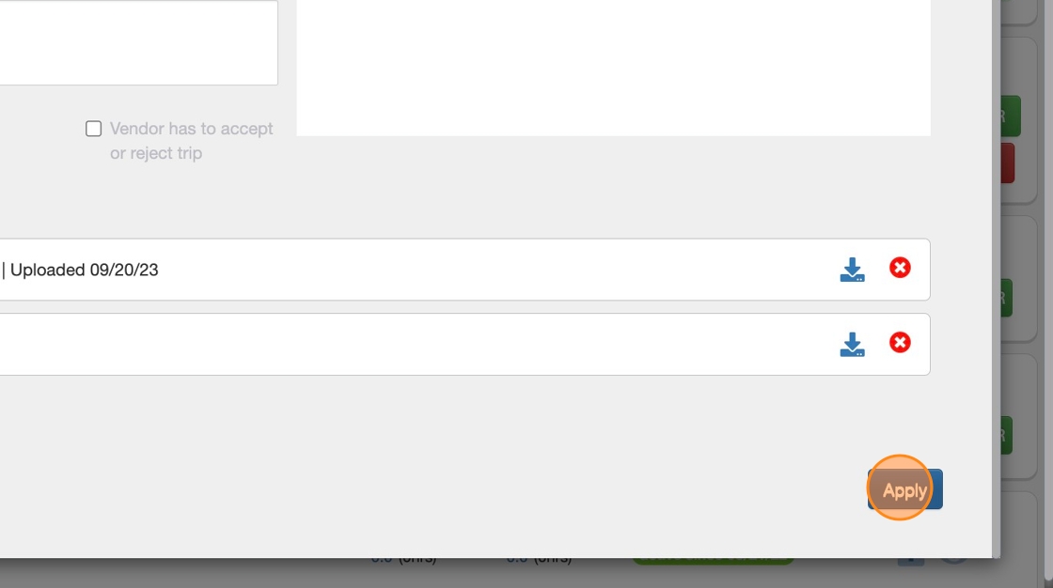Select the second, empty-looking attachment row

464,344
